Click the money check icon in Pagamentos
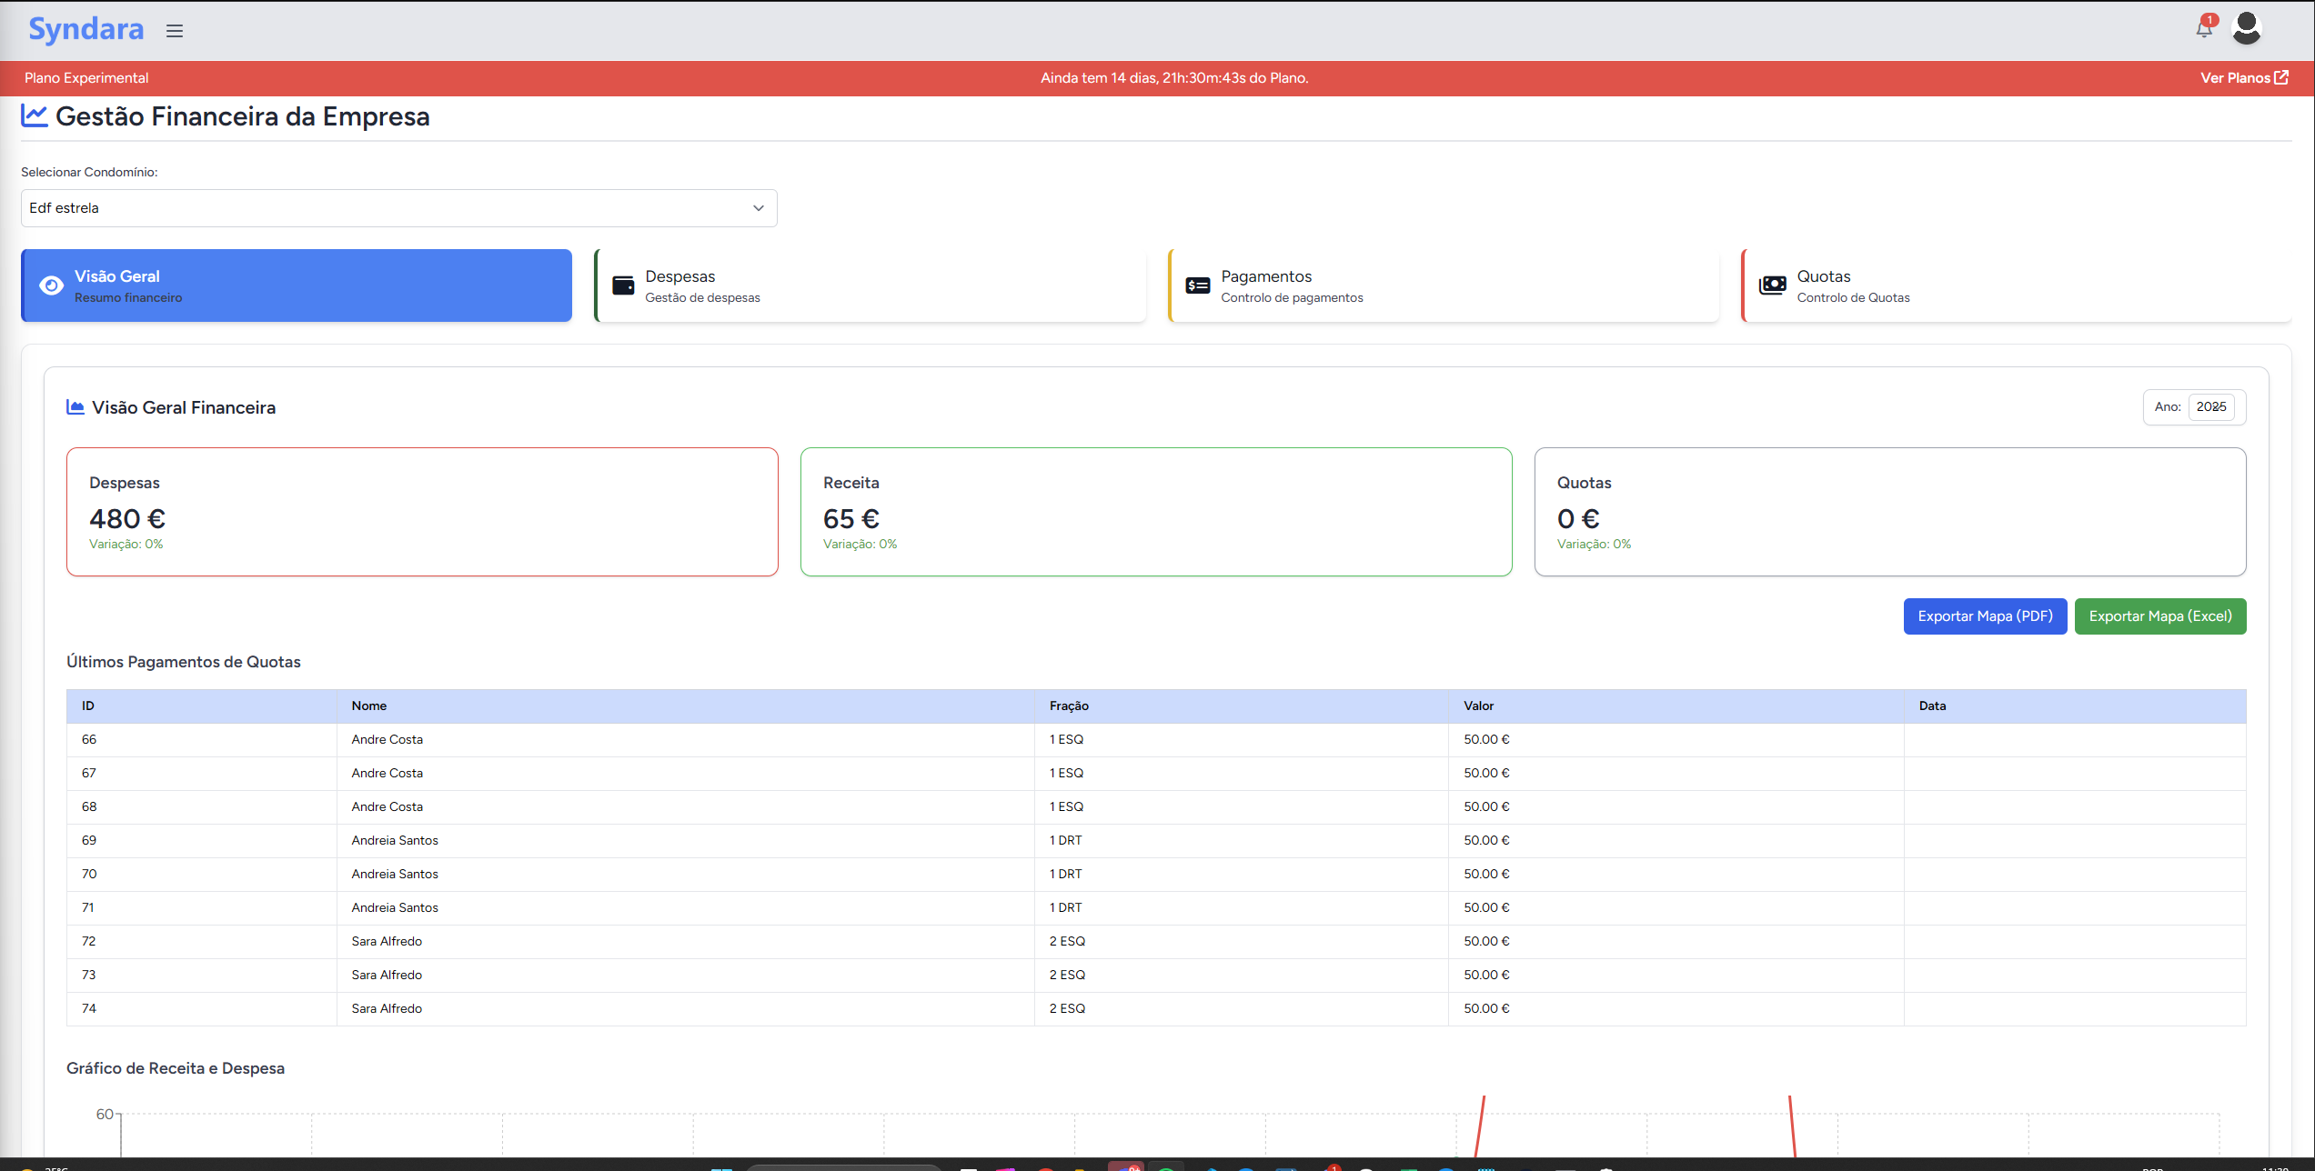 (1198, 285)
